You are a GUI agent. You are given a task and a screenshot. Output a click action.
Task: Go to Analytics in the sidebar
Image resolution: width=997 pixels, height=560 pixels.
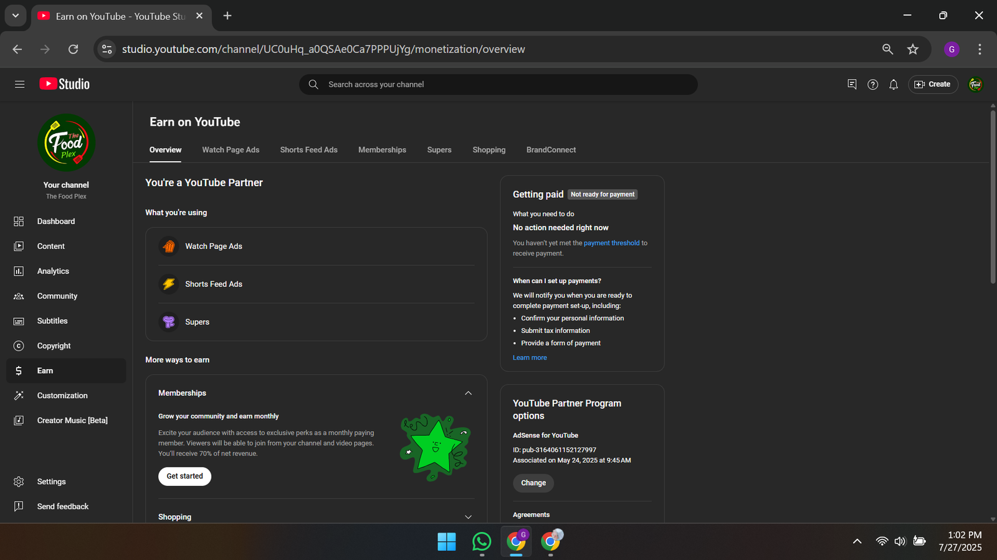66,271
